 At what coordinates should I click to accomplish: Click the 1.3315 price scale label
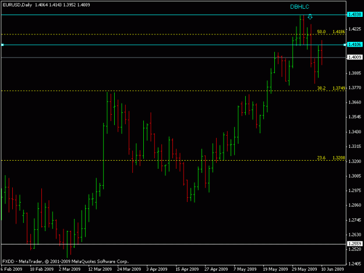coord(355,147)
